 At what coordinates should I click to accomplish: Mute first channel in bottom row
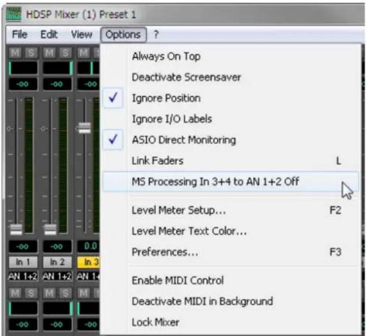click(x=15, y=293)
